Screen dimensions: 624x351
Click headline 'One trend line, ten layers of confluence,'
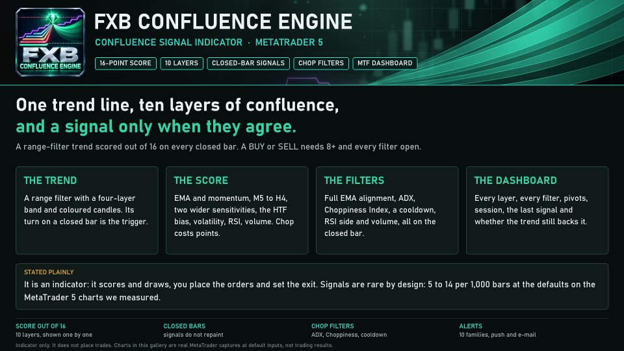click(x=177, y=105)
